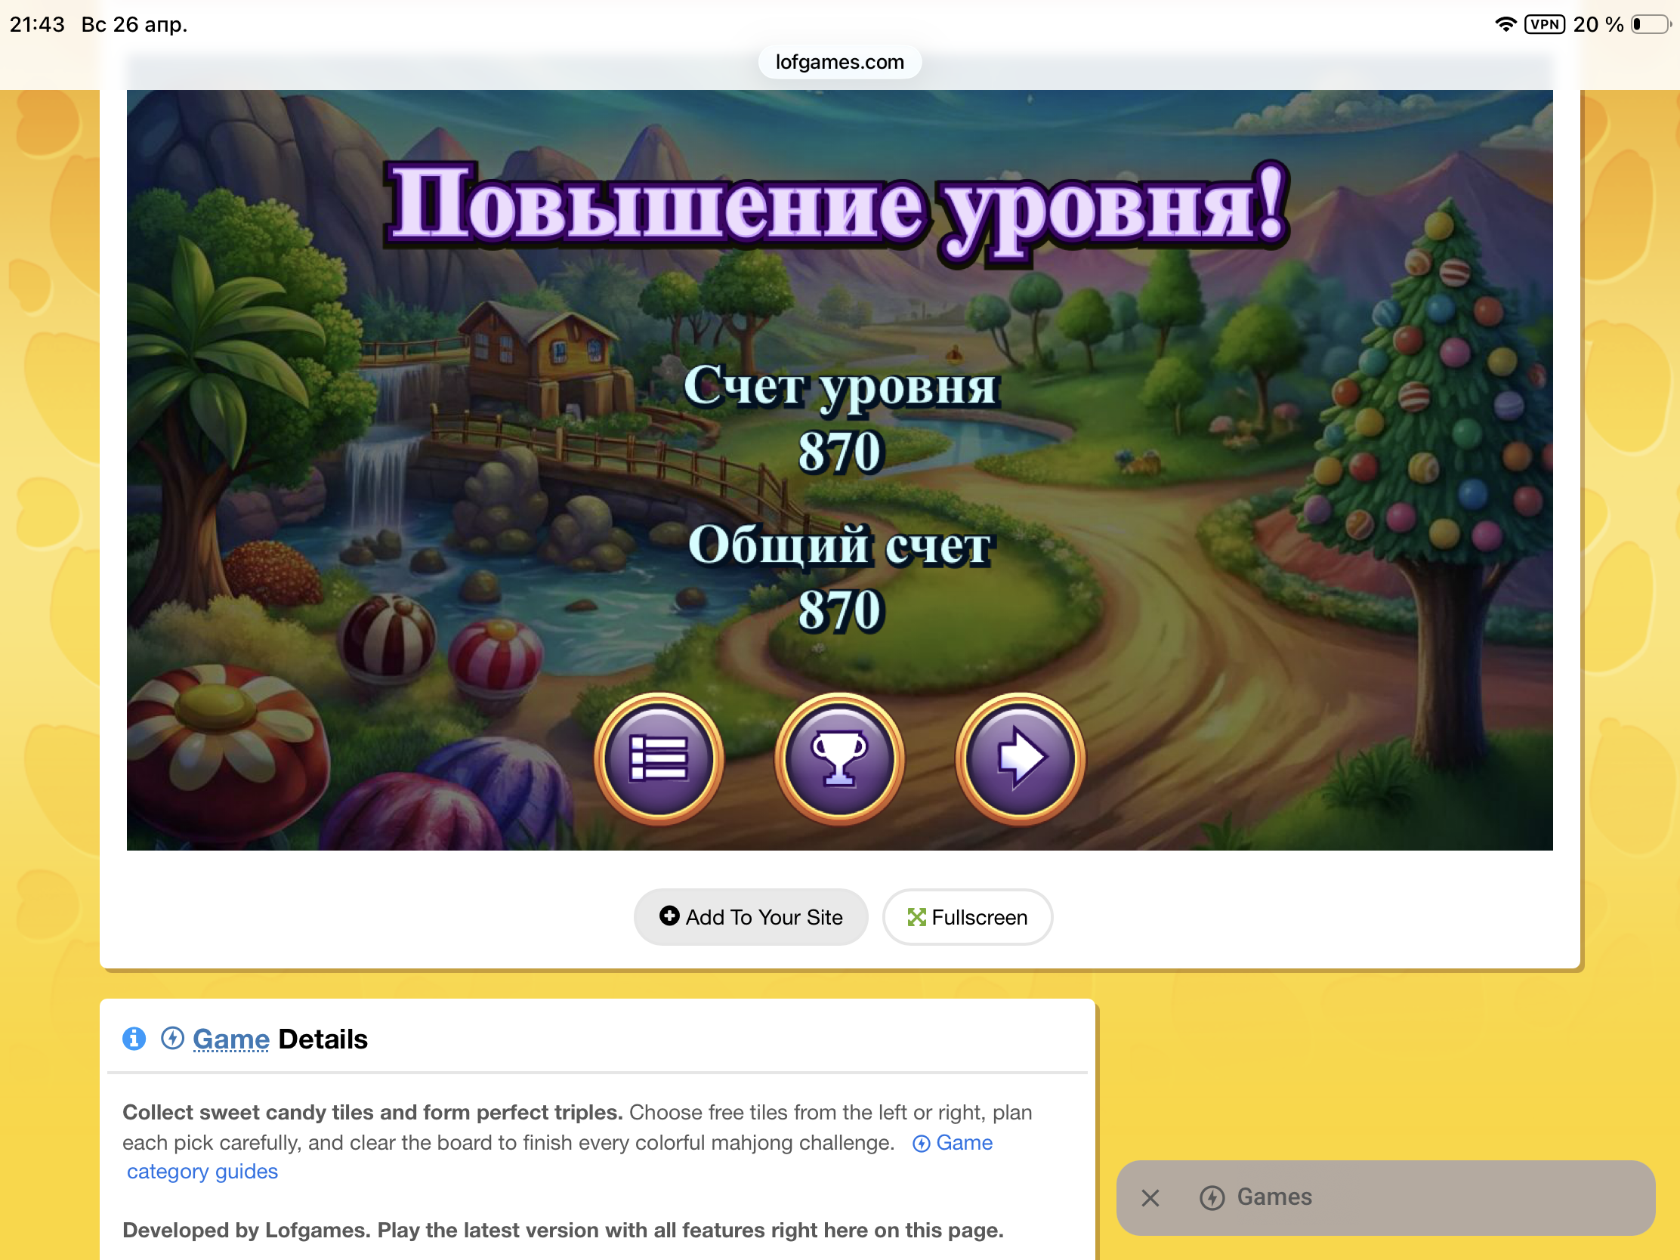Enter Fullscreen mode

(x=967, y=917)
